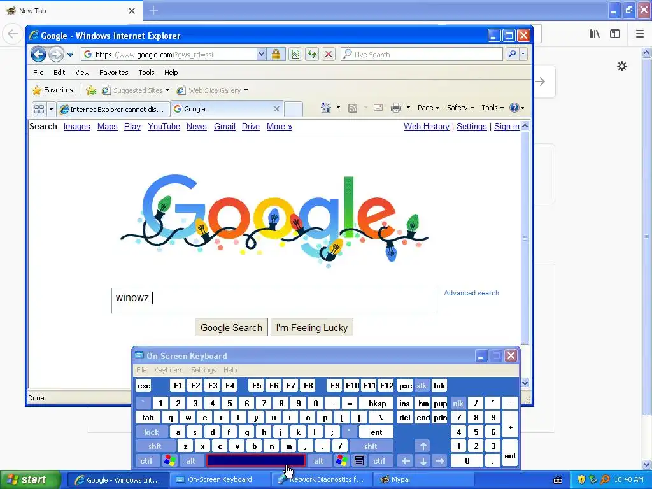
Task: Click the Live Search magnifier button
Action: point(513,55)
